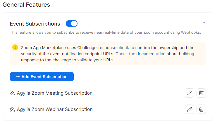Click the feed icon beside Meeting Subscription

[x=12, y=93]
